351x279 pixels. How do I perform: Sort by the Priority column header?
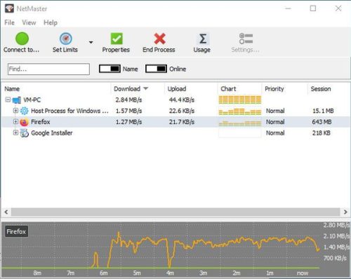point(274,89)
